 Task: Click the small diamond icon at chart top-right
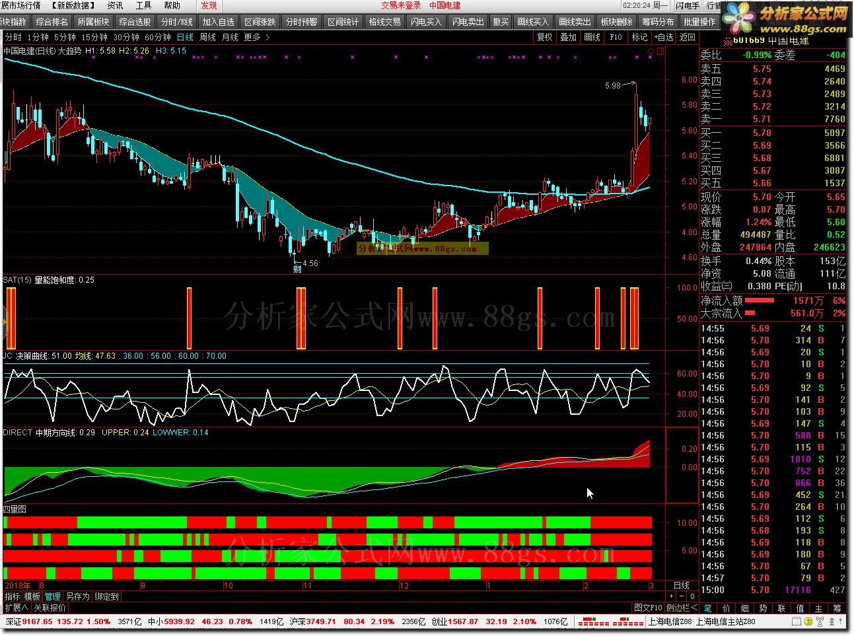tap(651, 50)
